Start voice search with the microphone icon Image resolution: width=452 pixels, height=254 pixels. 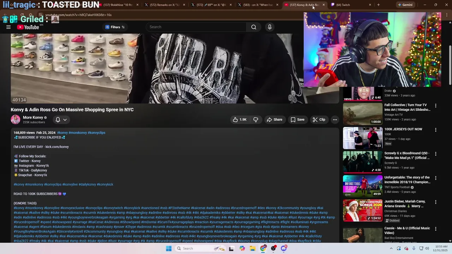tap(270, 27)
